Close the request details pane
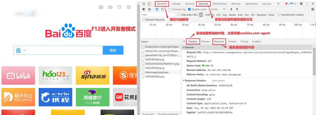Screen dimensions: 316x115 click(x=184, y=41)
